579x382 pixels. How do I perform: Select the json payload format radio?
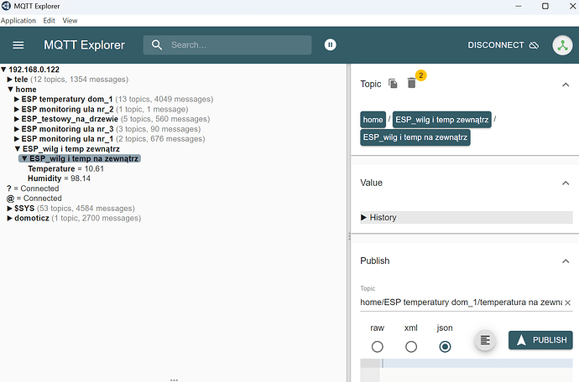(445, 347)
